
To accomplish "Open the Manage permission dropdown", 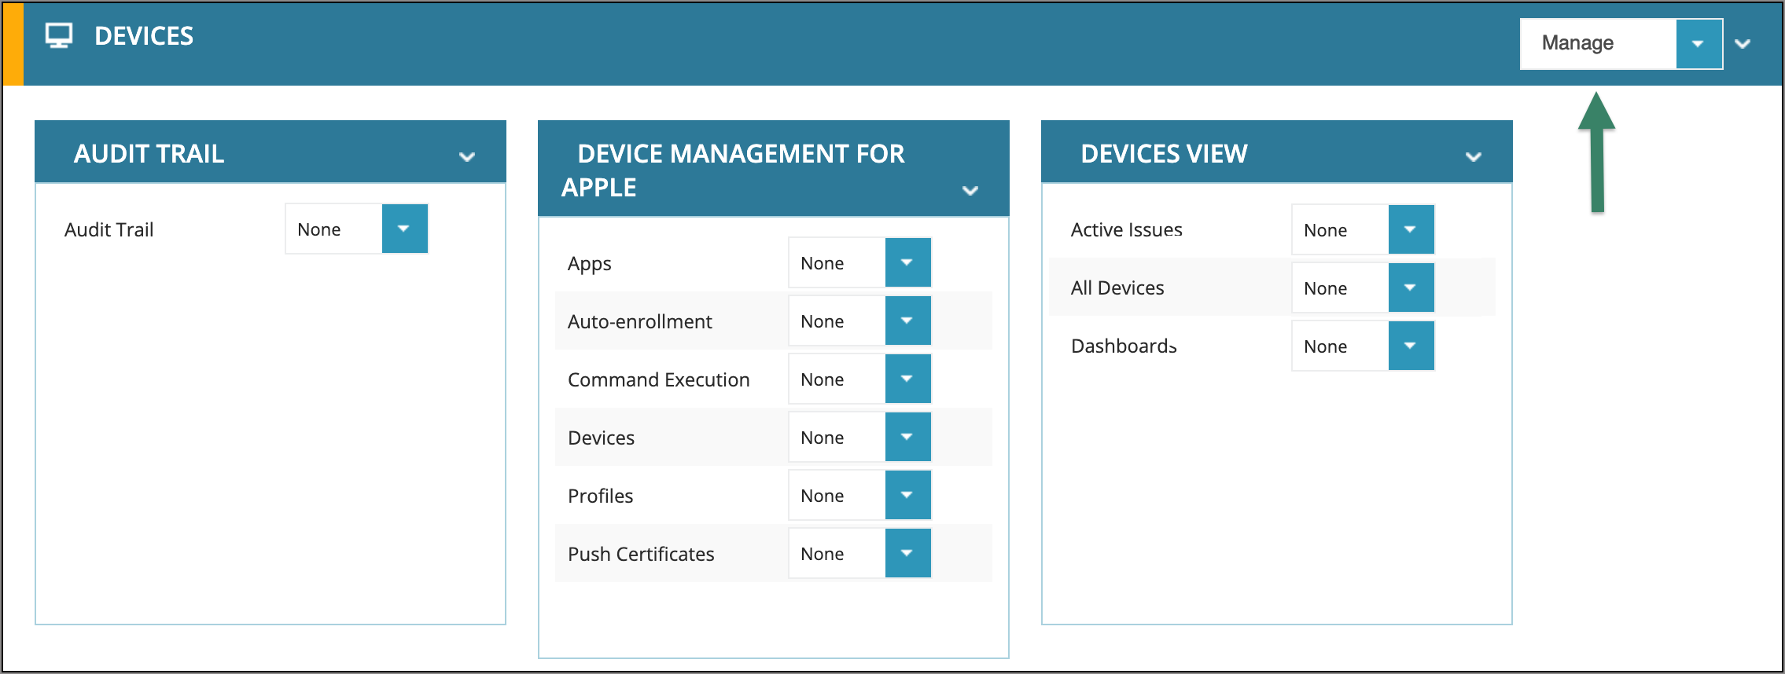I will coord(1698,44).
